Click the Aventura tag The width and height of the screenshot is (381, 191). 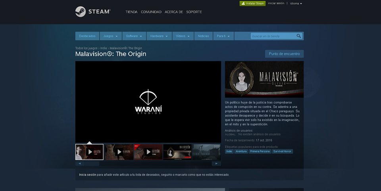point(241,151)
